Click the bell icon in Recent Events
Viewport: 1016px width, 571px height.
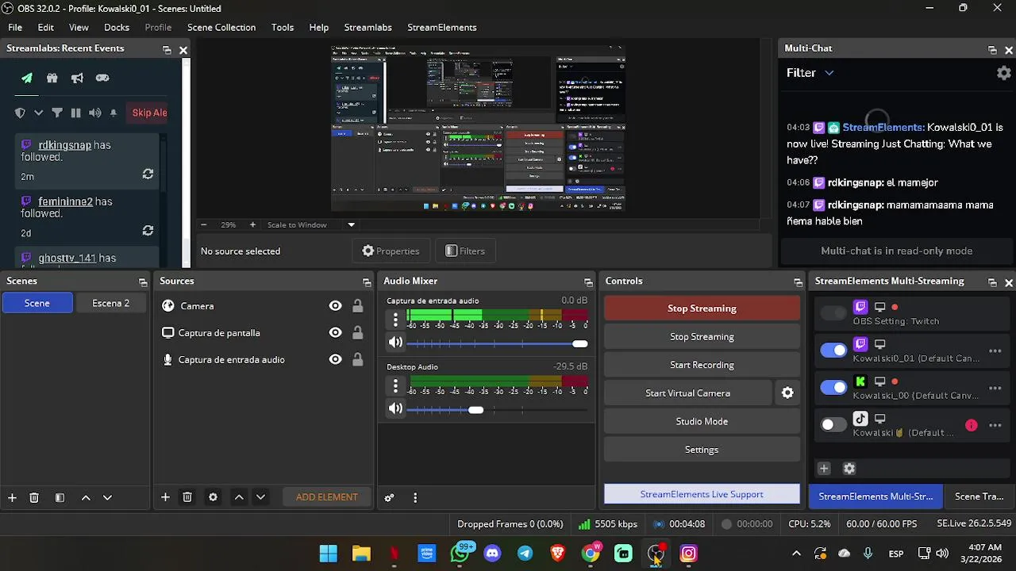(114, 113)
